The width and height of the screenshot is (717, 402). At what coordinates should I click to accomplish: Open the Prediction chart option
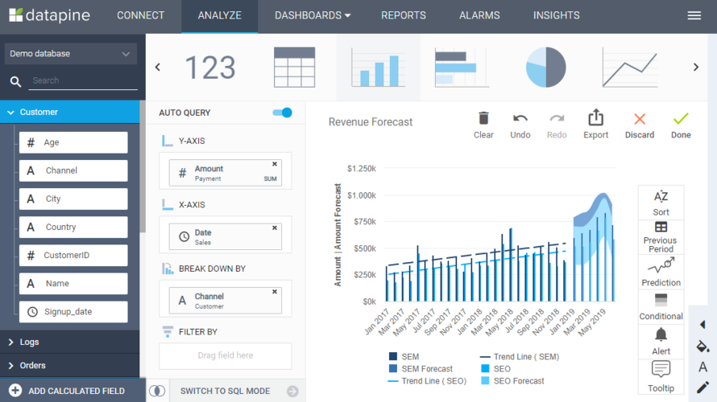tap(661, 271)
